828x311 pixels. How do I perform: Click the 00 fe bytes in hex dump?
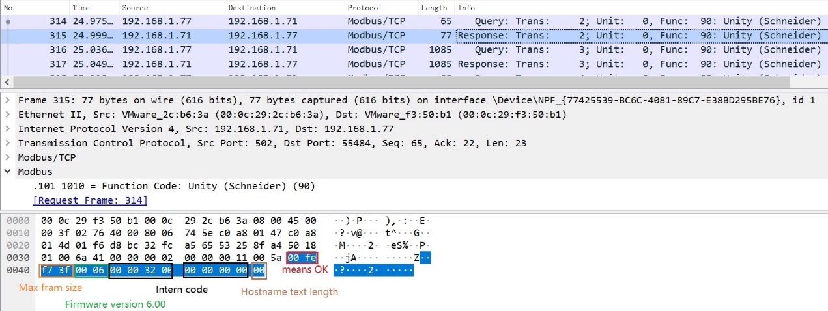302,258
